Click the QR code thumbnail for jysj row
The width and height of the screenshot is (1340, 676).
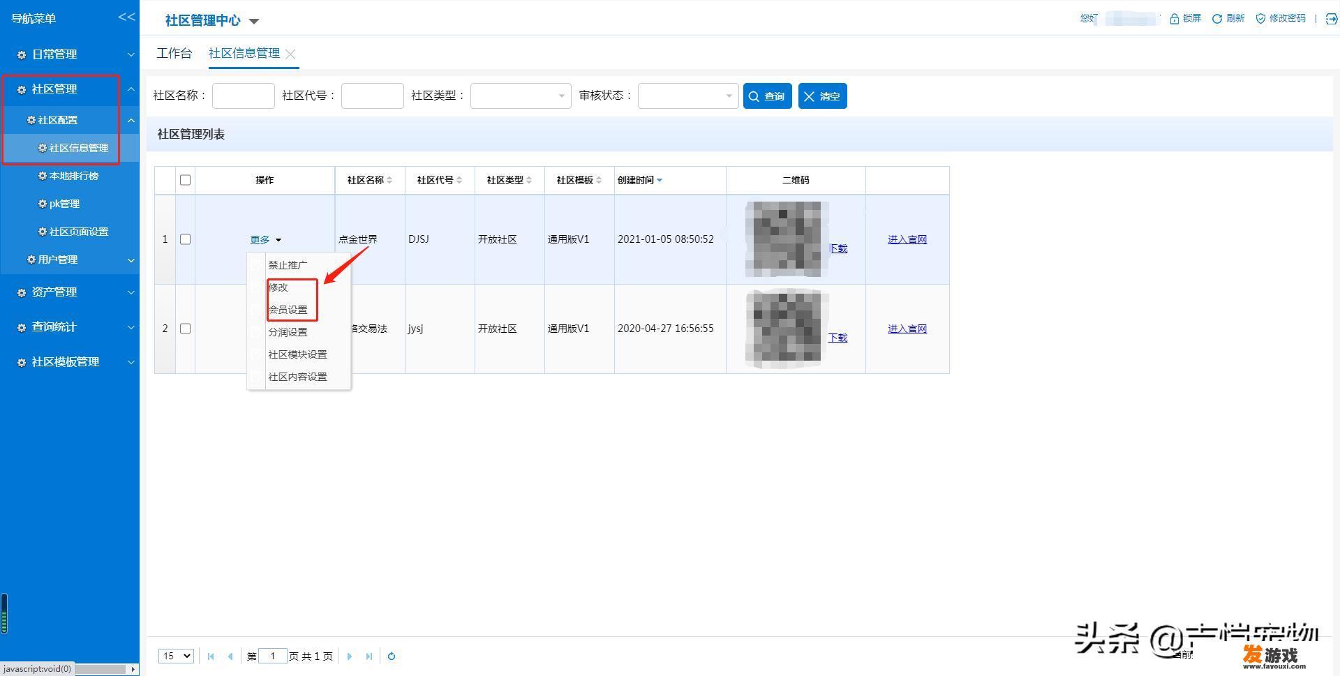[787, 329]
